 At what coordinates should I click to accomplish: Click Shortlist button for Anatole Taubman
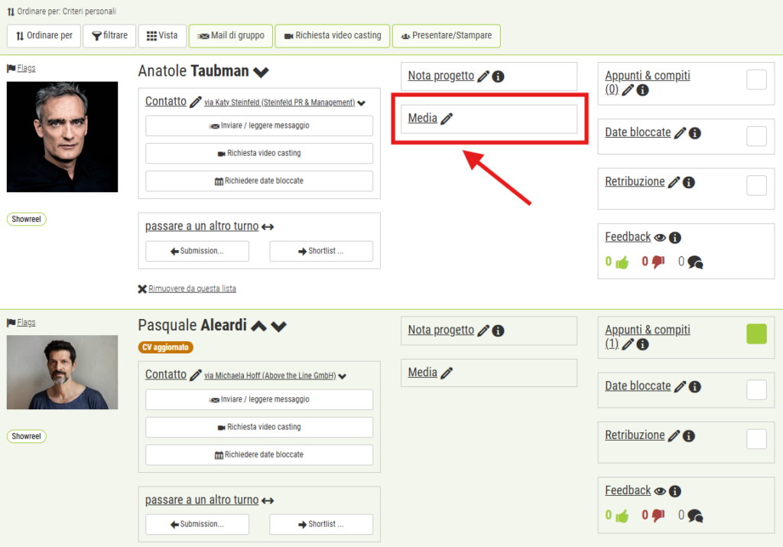[x=321, y=251]
